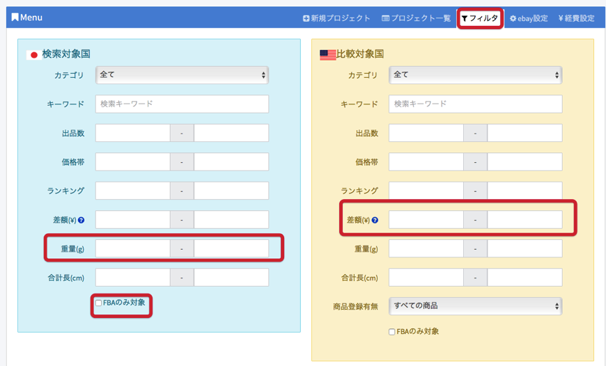Expand the カテゴリ dropdown in 比較対象国
Screen dimensions: 606x366
[475, 75]
